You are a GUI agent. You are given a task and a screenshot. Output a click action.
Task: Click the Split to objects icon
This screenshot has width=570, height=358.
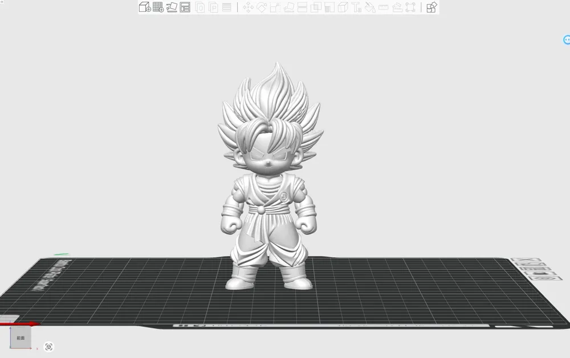point(199,7)
